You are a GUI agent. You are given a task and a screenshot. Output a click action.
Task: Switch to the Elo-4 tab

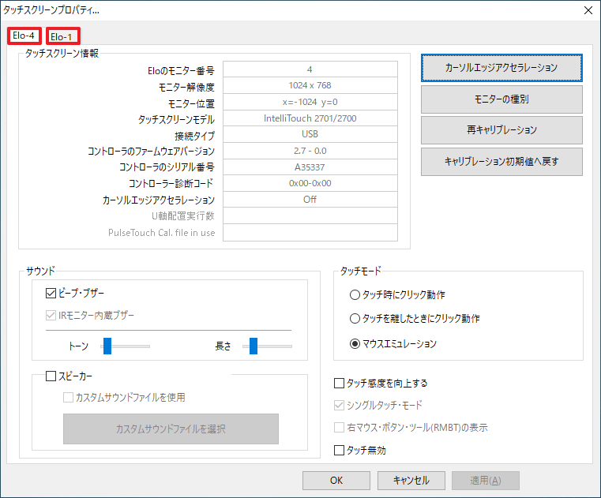[24, 36]
